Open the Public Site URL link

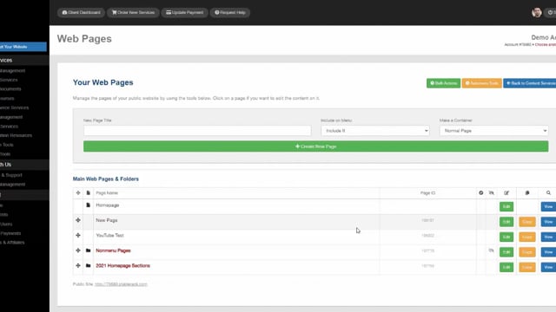121,284
